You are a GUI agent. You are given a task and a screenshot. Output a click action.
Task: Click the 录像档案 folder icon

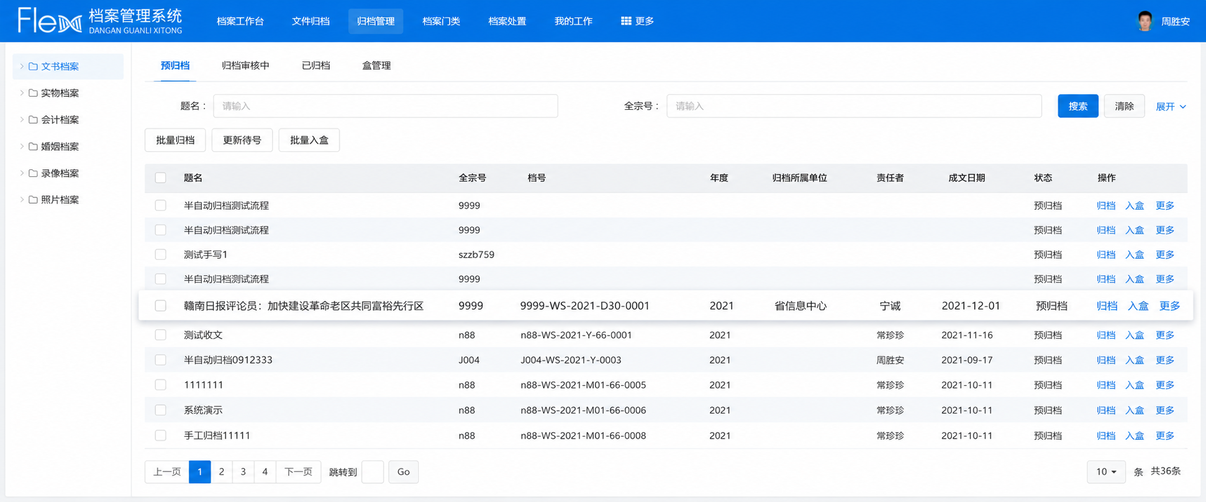pos(33,173)
